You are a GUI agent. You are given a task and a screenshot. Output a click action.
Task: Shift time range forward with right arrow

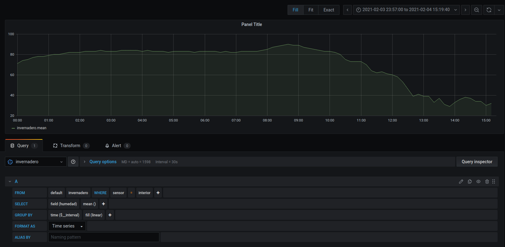click(x=465, y=10)
